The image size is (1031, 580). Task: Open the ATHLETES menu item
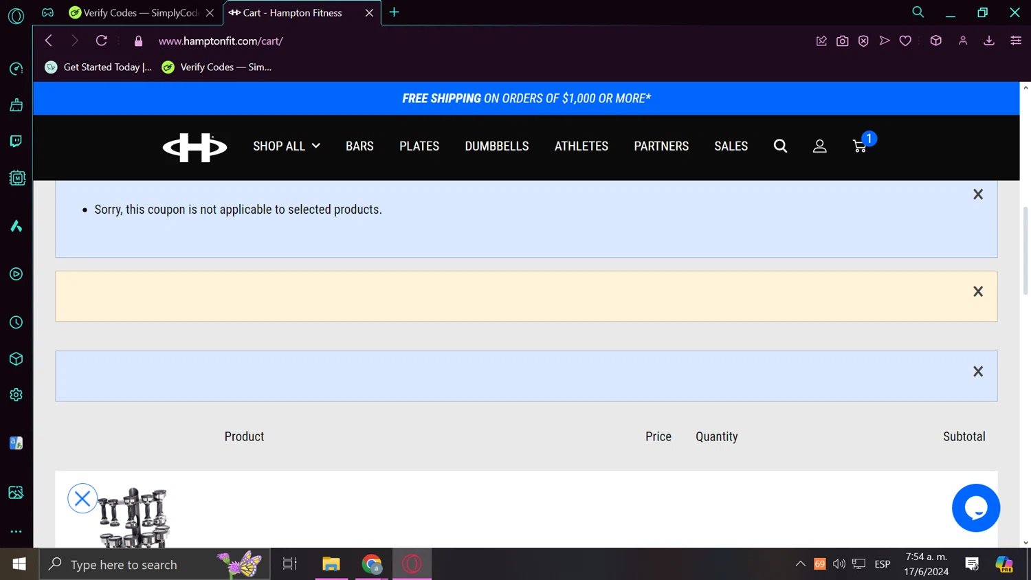coord(581,146)
